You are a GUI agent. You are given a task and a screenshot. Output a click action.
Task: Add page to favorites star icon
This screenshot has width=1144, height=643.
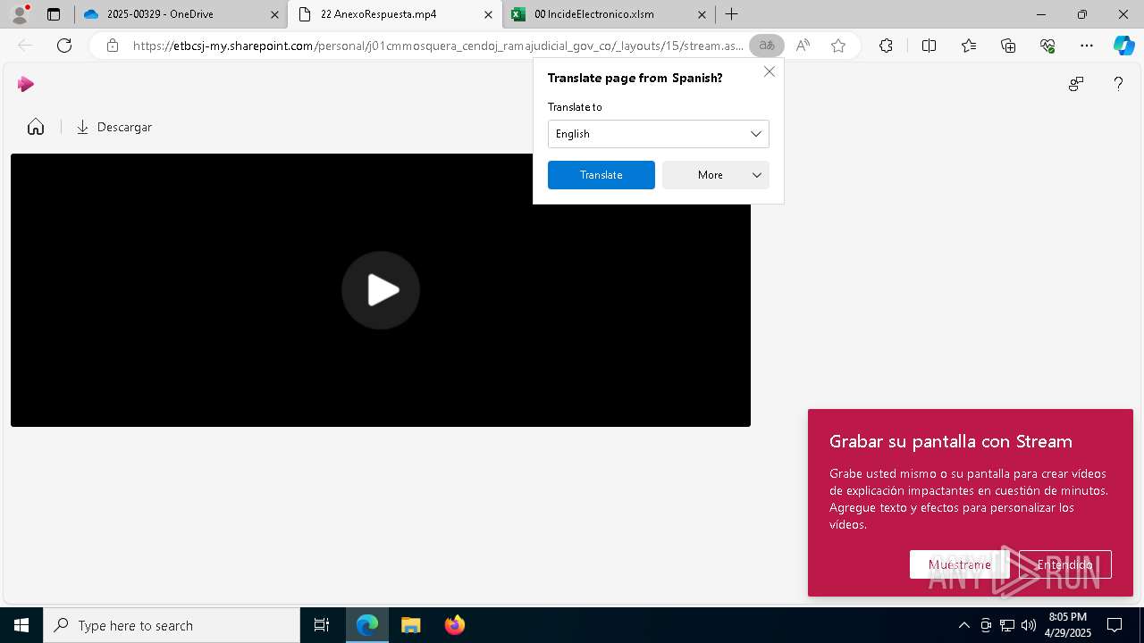coord(838,46)
